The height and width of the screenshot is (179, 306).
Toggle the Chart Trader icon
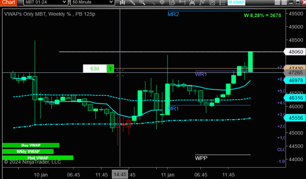click(182, 2)
